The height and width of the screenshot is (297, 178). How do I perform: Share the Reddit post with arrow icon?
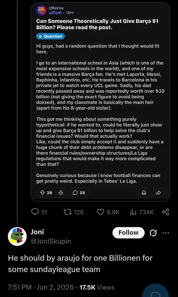click(x=158, y=193)
